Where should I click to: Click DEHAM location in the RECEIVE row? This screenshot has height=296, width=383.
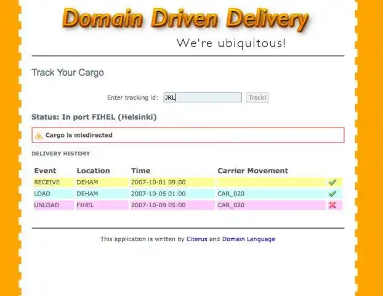pyautogui.click(x=87, y=183)
